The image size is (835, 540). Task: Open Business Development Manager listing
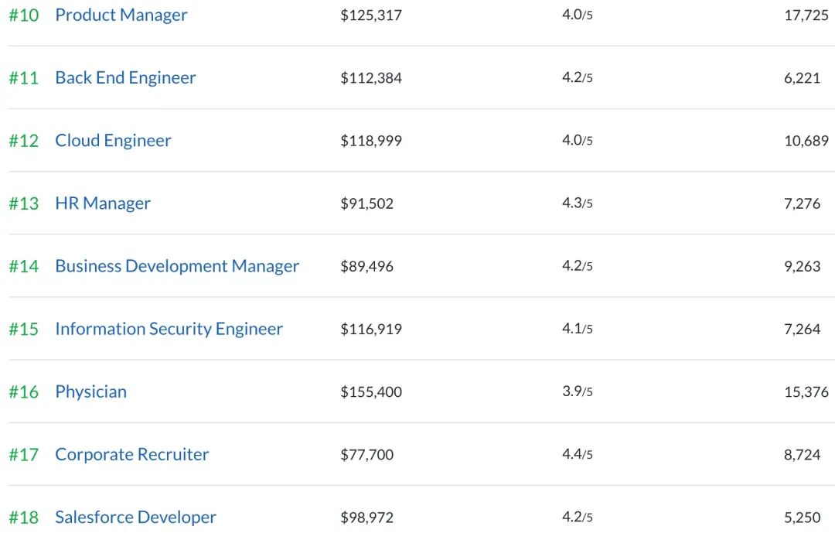177,266
